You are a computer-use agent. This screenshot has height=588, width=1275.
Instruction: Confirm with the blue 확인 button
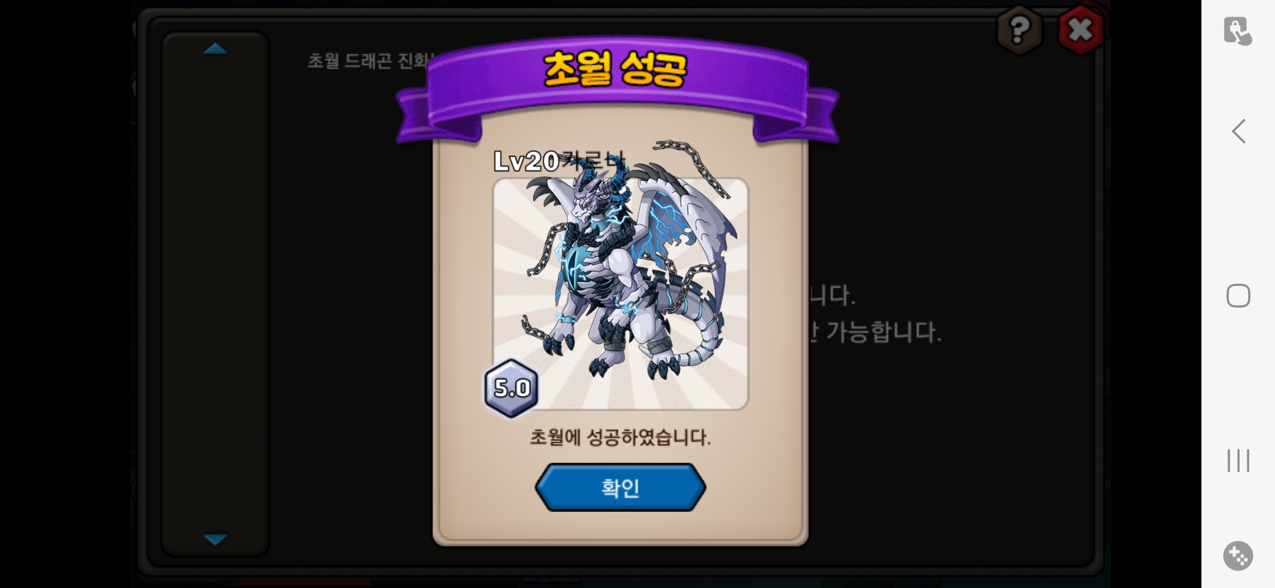pyautogui.click(x=620, y=487)
